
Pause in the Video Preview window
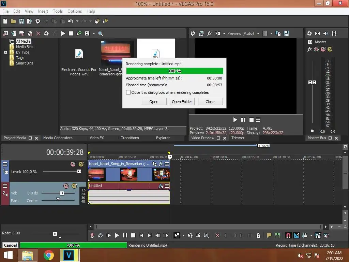click(243, 120)
